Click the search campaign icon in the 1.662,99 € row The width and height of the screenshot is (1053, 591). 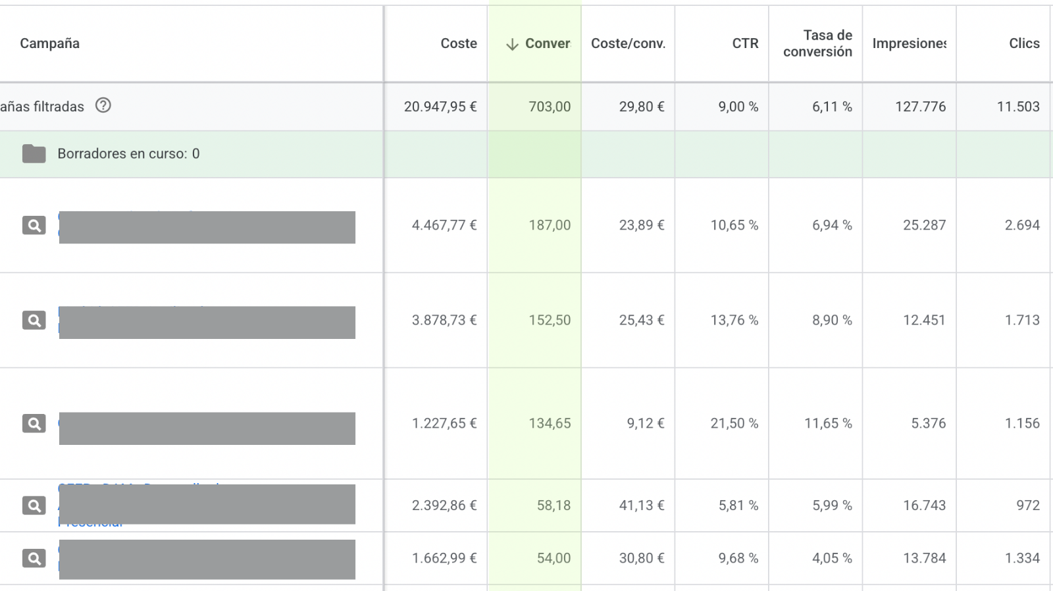(34, 558)
